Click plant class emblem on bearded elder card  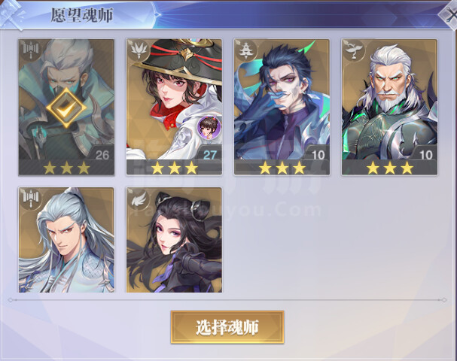pyautogui.click(x=354, y=51)
